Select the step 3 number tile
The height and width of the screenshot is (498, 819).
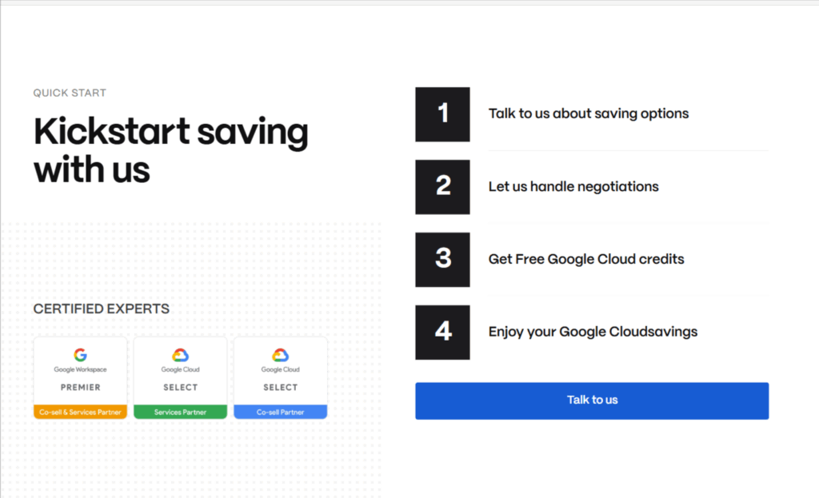coord(442,260)
